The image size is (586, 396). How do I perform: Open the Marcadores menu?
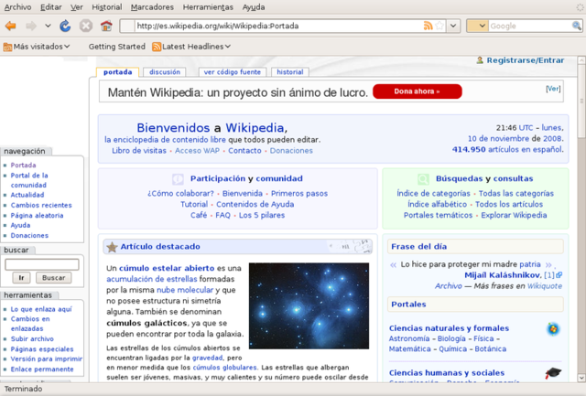(152, 7)
